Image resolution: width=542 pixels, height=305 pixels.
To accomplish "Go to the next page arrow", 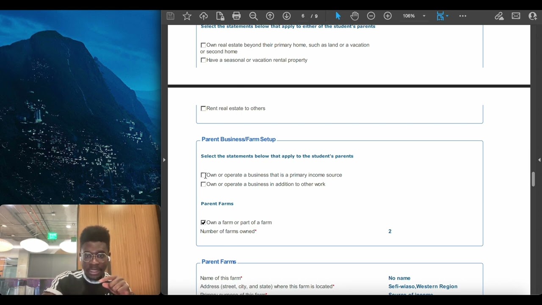I will click(287, 16).
